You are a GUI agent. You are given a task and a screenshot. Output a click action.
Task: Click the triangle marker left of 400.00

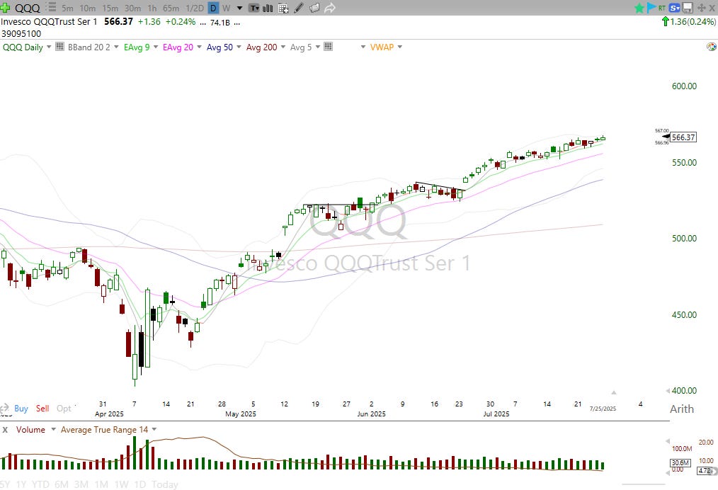coord(668,391)
